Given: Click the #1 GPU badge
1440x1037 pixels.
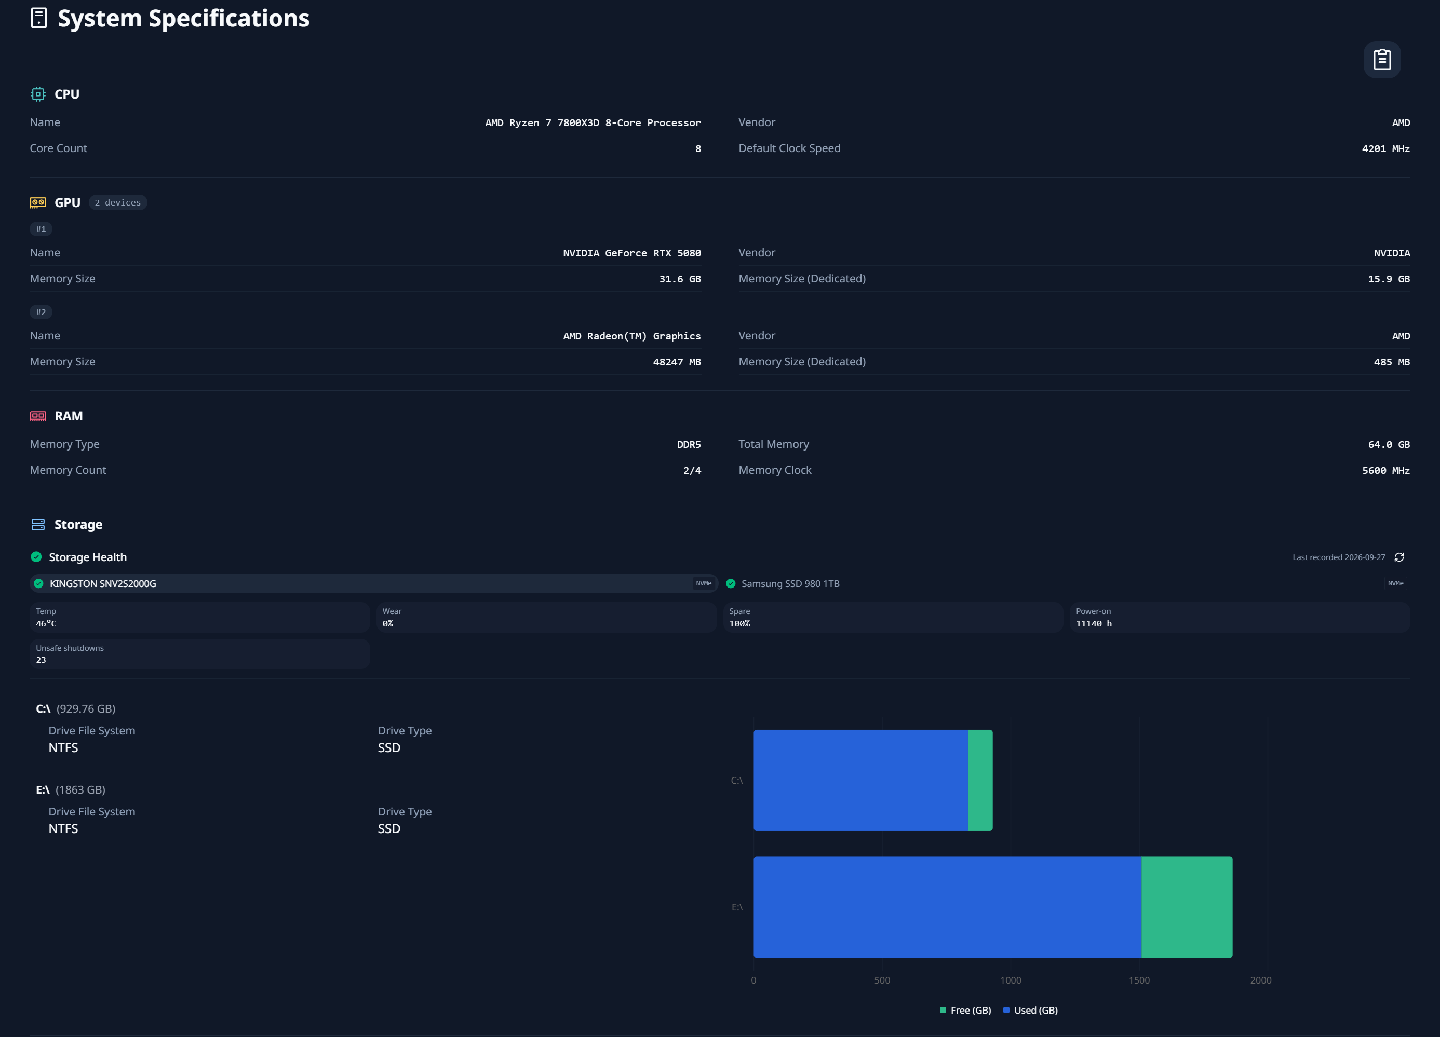Looking at the screenshot, I should pos(41,229).
